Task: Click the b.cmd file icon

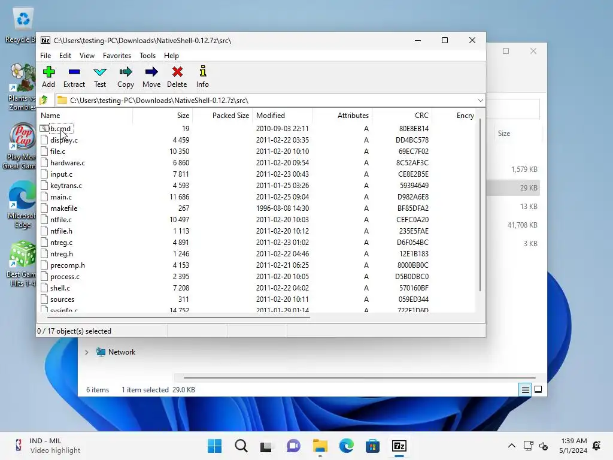Action: [44, 128]
